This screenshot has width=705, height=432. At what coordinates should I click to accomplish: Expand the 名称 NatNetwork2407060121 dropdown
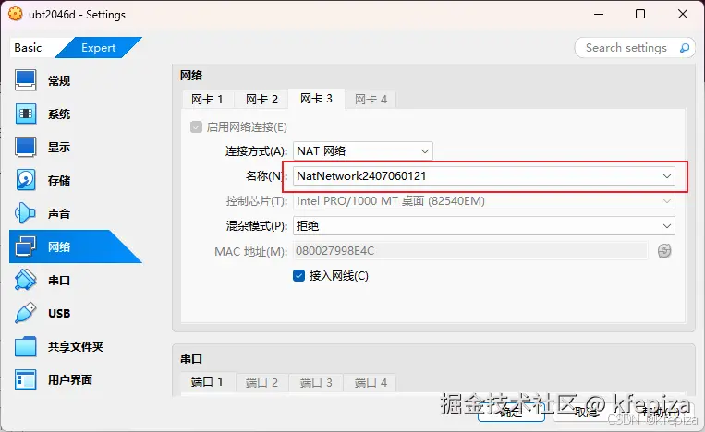pyautogui.click(x=484, y=176)
